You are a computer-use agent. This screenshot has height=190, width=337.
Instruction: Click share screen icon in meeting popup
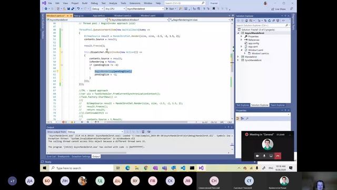pyautogui.click(x=271, y=156)
